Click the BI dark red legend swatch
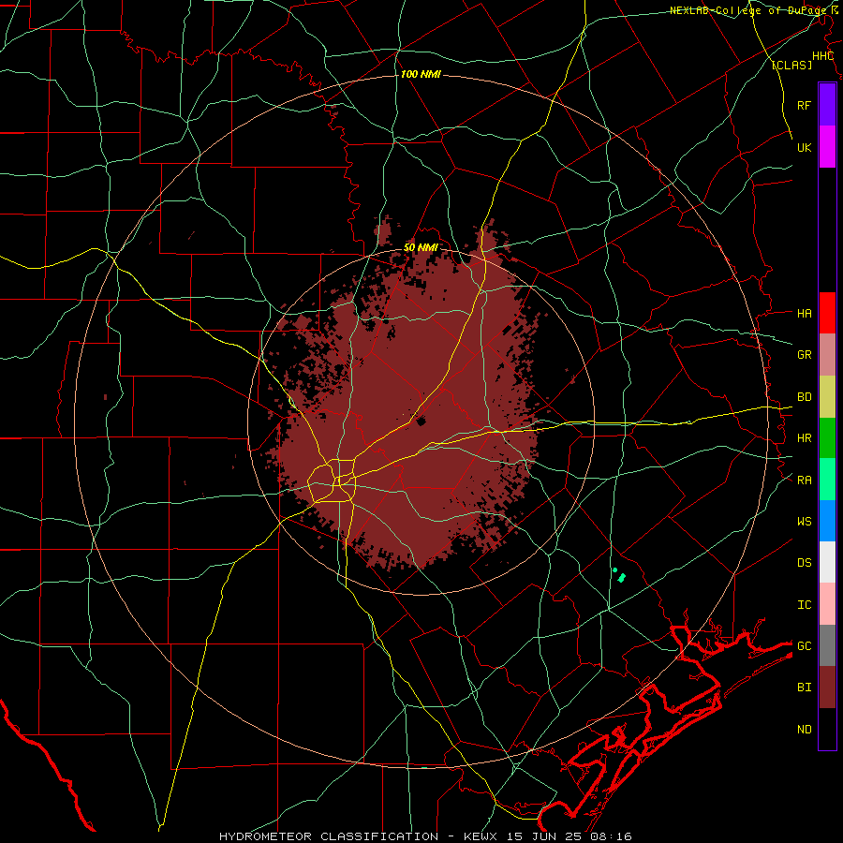843x843 pixels. (x=827, y=688)
